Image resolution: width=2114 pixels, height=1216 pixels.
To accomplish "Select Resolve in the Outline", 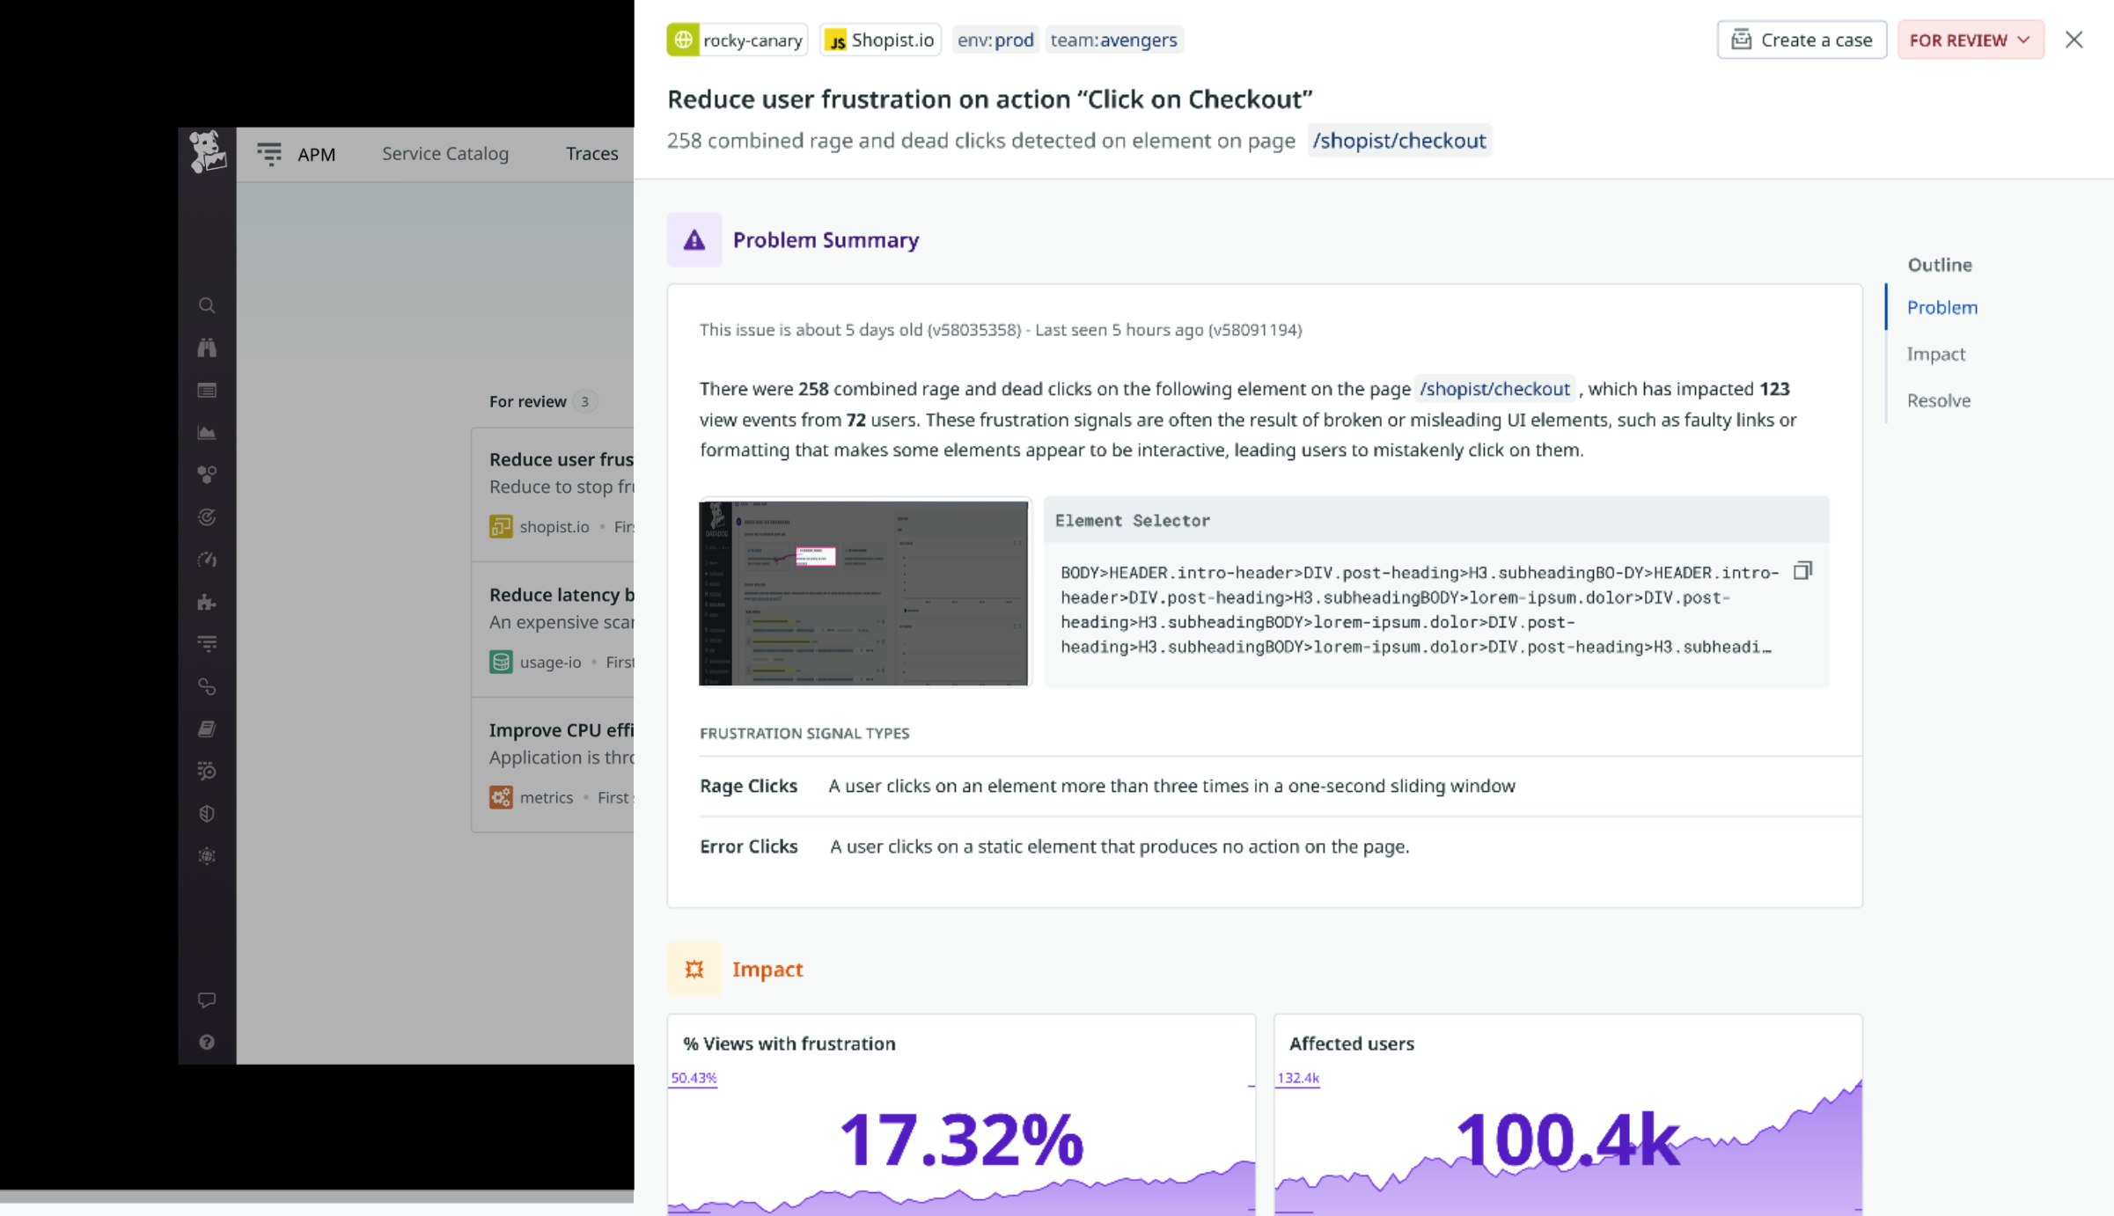I will click(x=1938, y=400).
